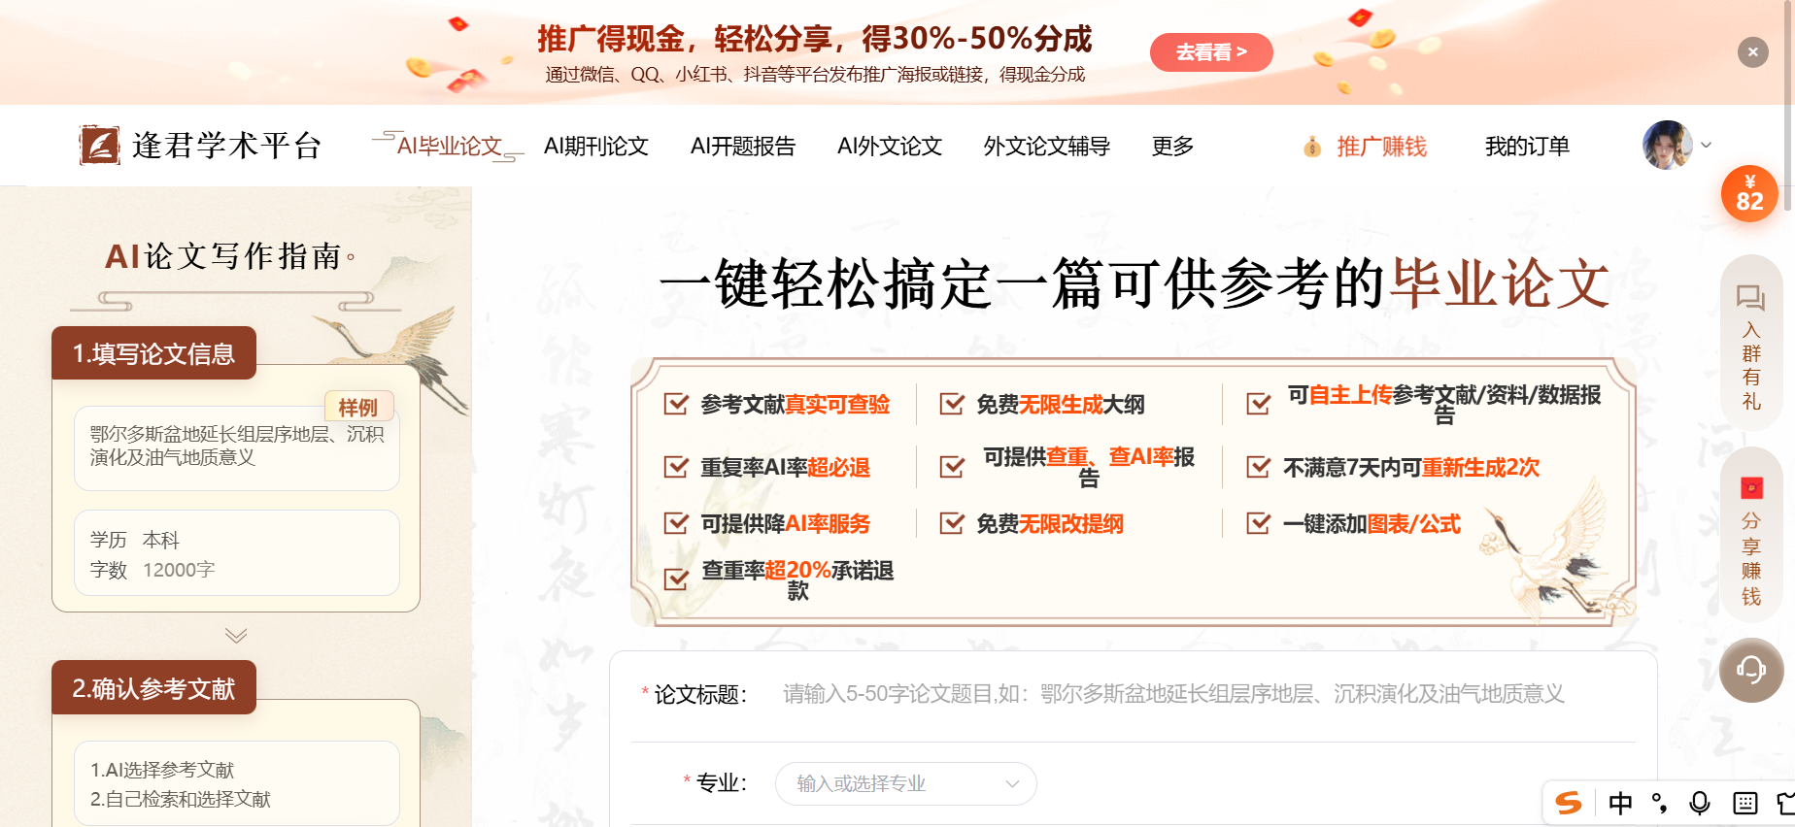Click the check icon beside 重复率AI率超必退

(676, 467)
